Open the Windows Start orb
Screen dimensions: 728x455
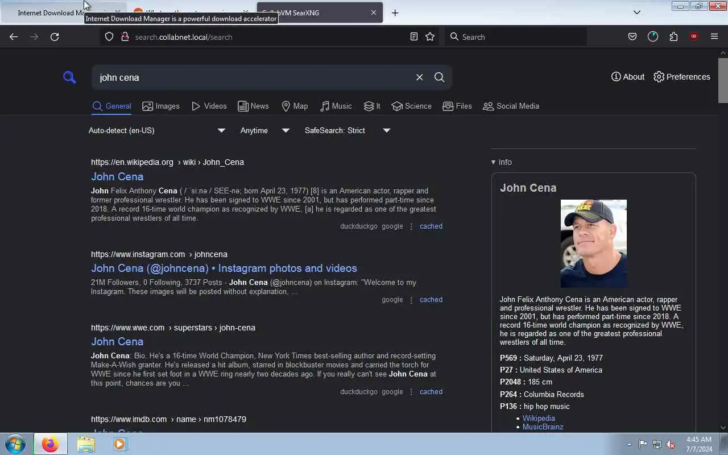tap(15, 444)
